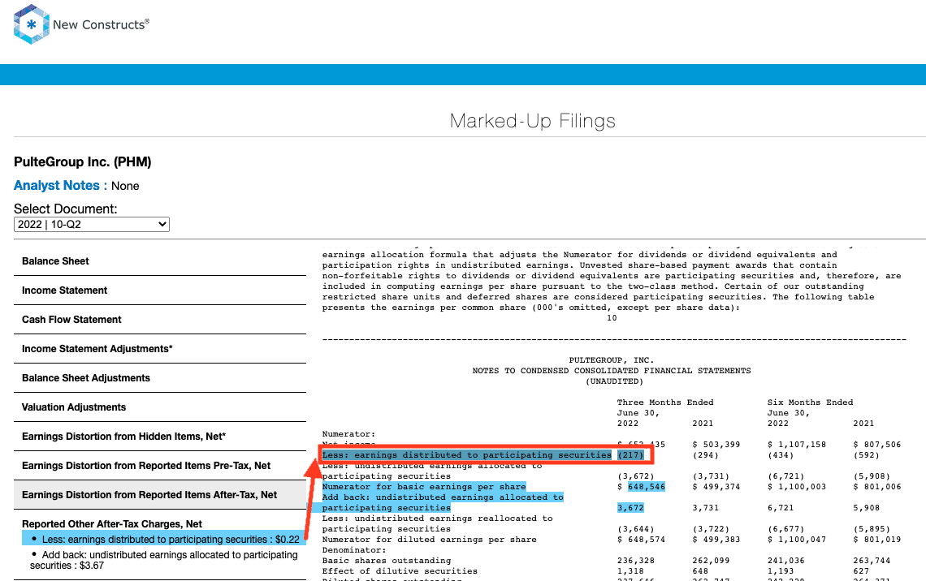This screenshot has width=926, height=581.
Task: Select Balance Sheet Adjustments
Action: click(160, 378)
